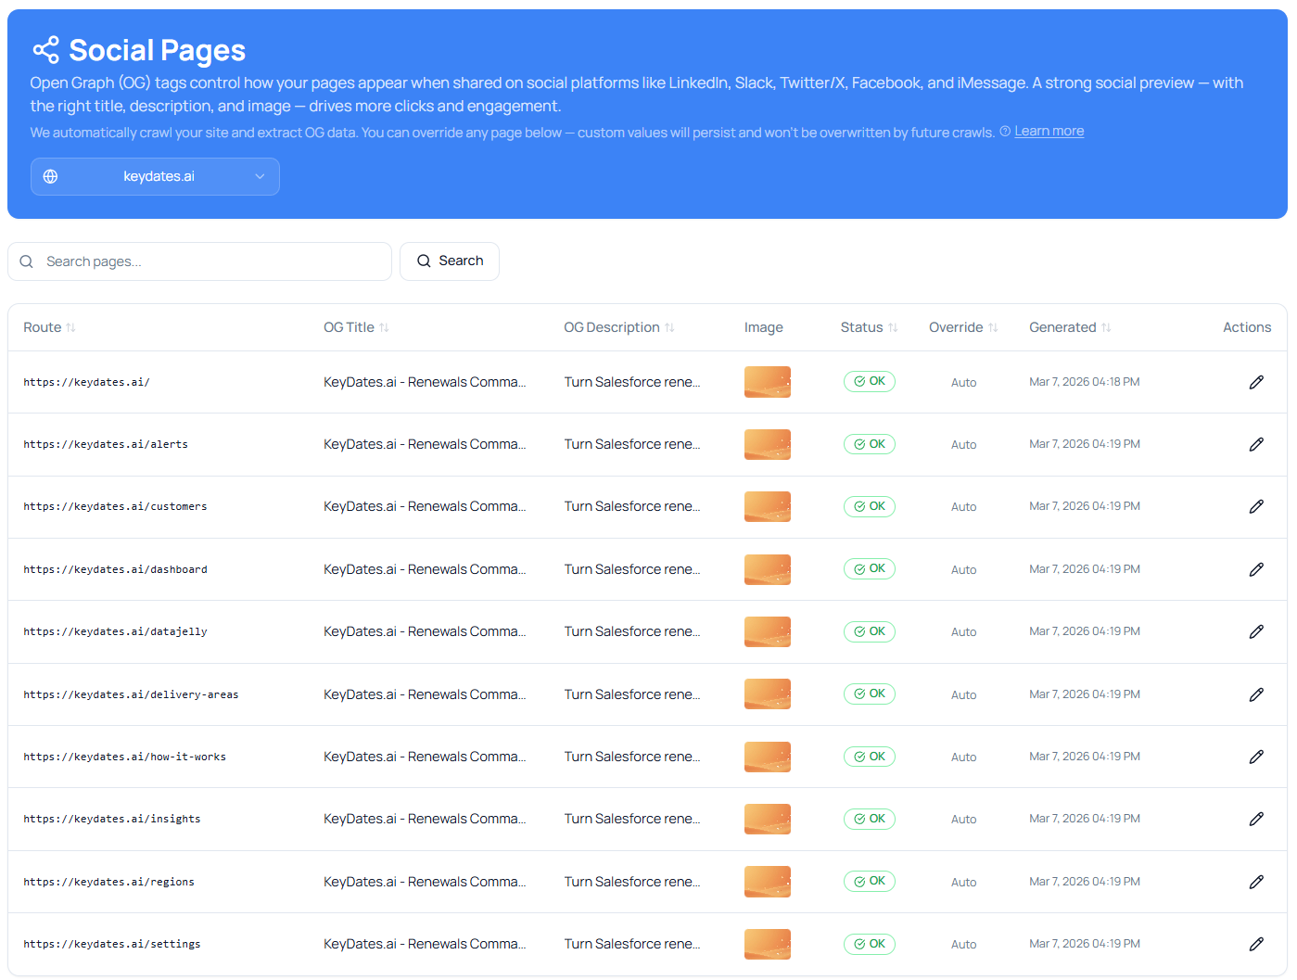Open the /how-it-works image thumbnail
Image resolution: width=1297 pixels, height=980 pixels.
coord(768,757)
